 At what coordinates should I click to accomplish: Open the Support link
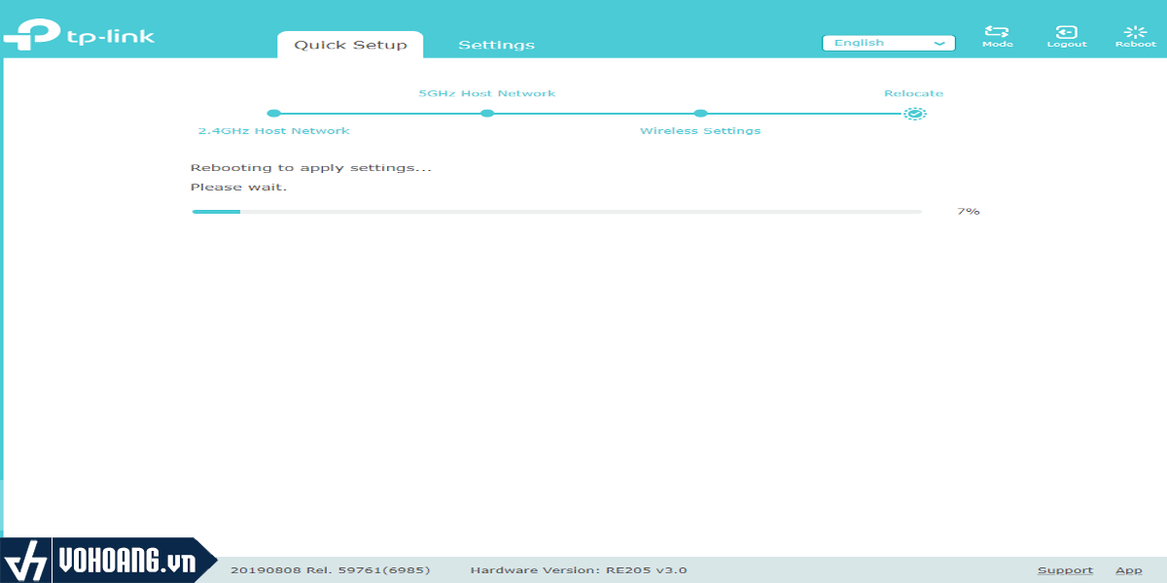tap(1065, 570)
